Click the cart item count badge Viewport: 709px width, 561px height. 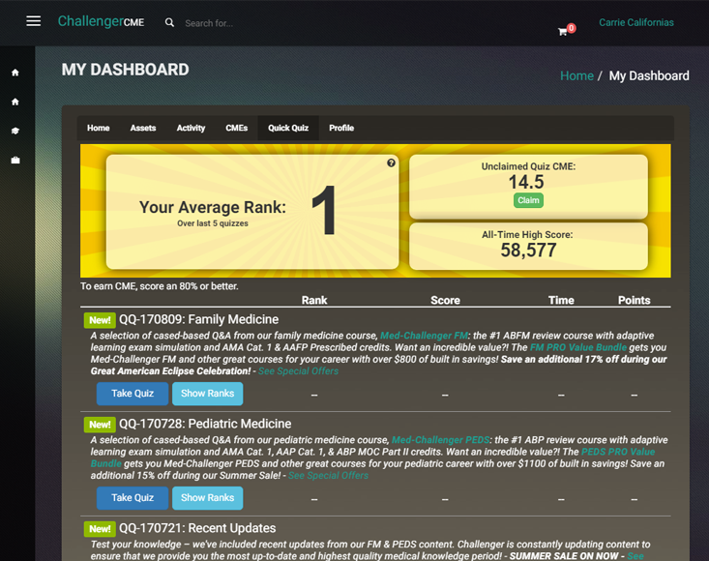[572, 28]
